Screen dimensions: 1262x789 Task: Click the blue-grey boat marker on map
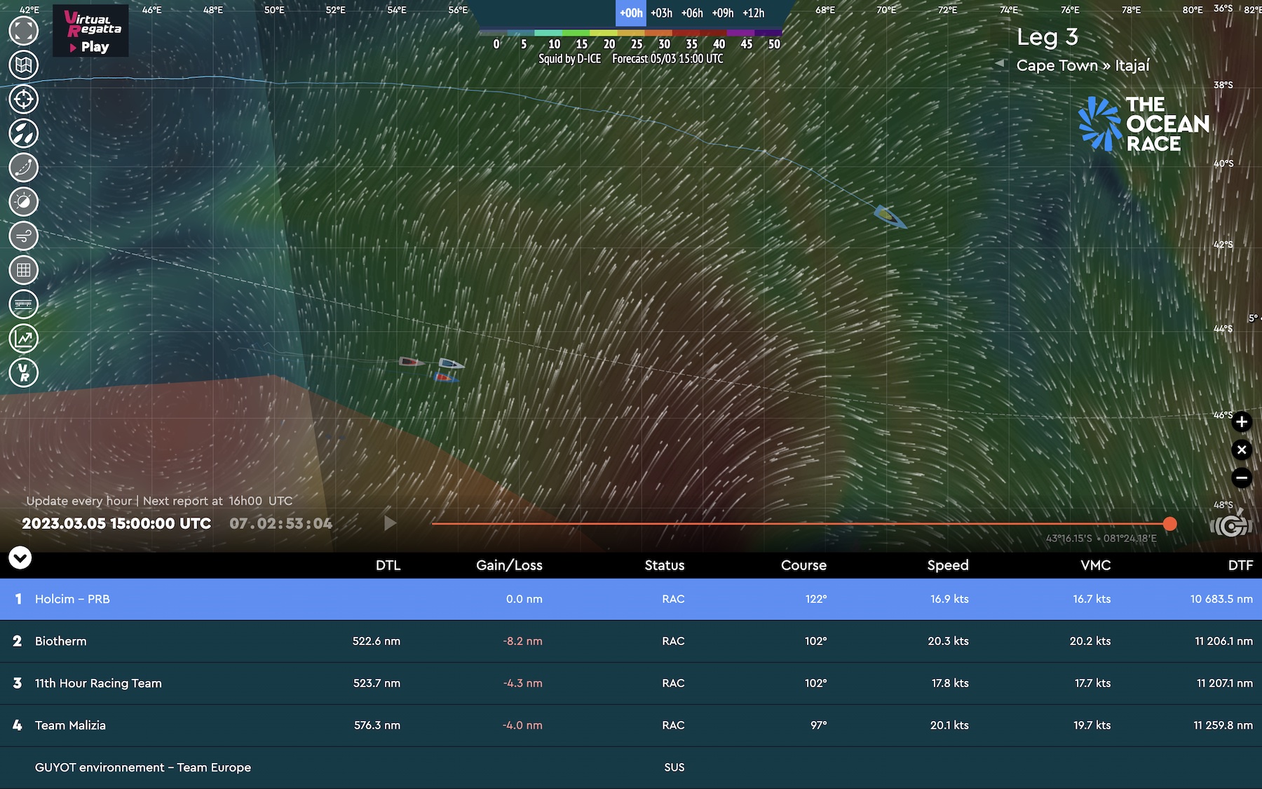(x=451, y=363)
